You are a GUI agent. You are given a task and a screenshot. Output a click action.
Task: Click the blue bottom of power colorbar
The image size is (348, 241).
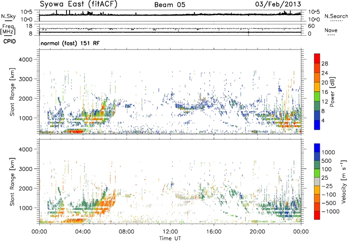(317, 125)
